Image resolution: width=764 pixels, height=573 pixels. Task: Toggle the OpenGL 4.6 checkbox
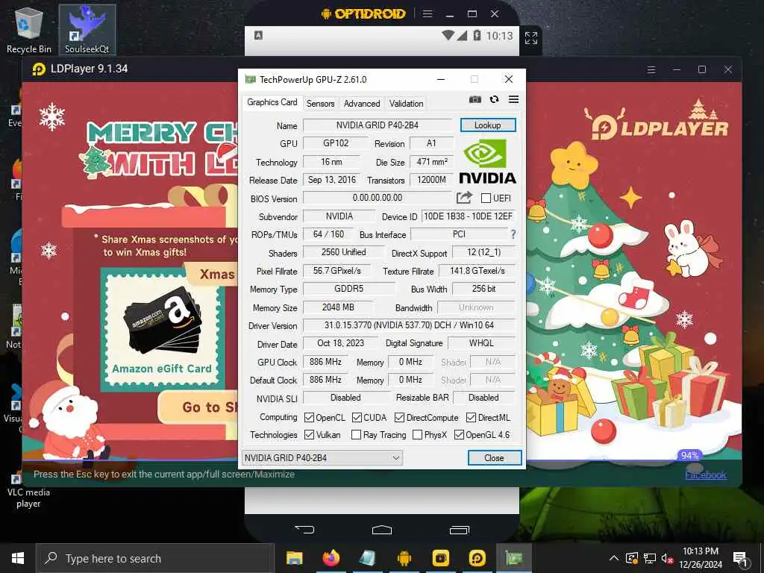click(459, 435)
